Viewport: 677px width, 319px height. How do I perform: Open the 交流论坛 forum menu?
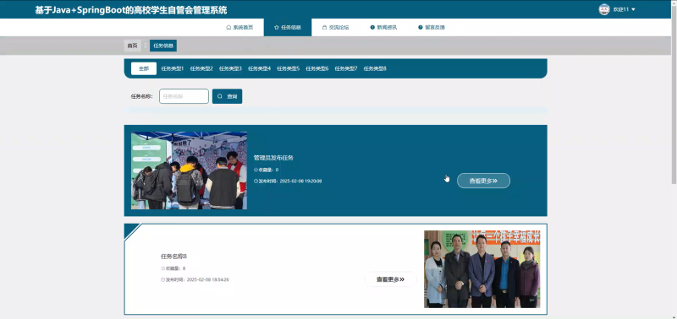(x=335, y=27)
